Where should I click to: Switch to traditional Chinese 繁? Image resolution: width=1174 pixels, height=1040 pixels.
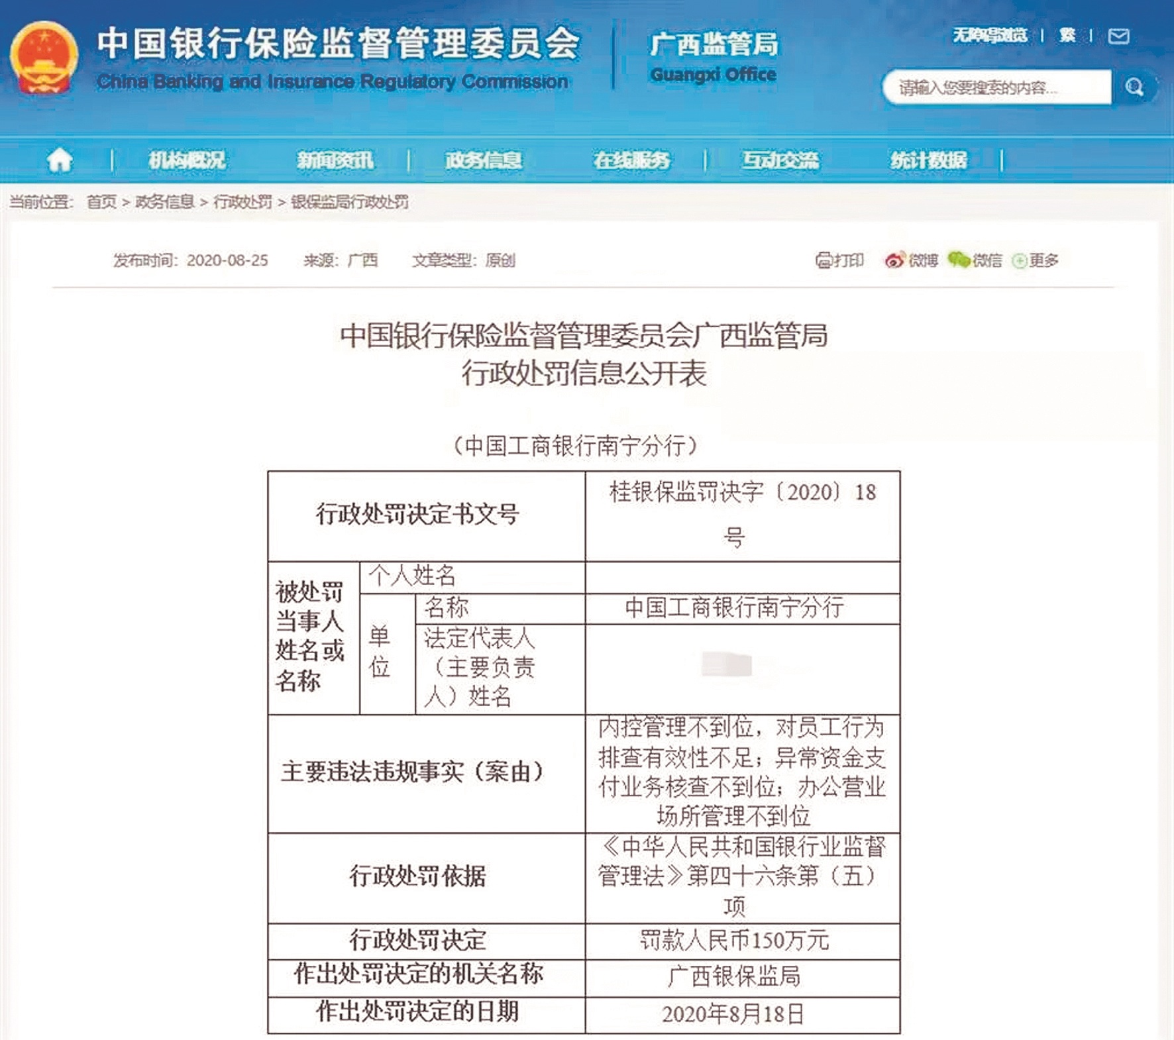(1067, 35)
